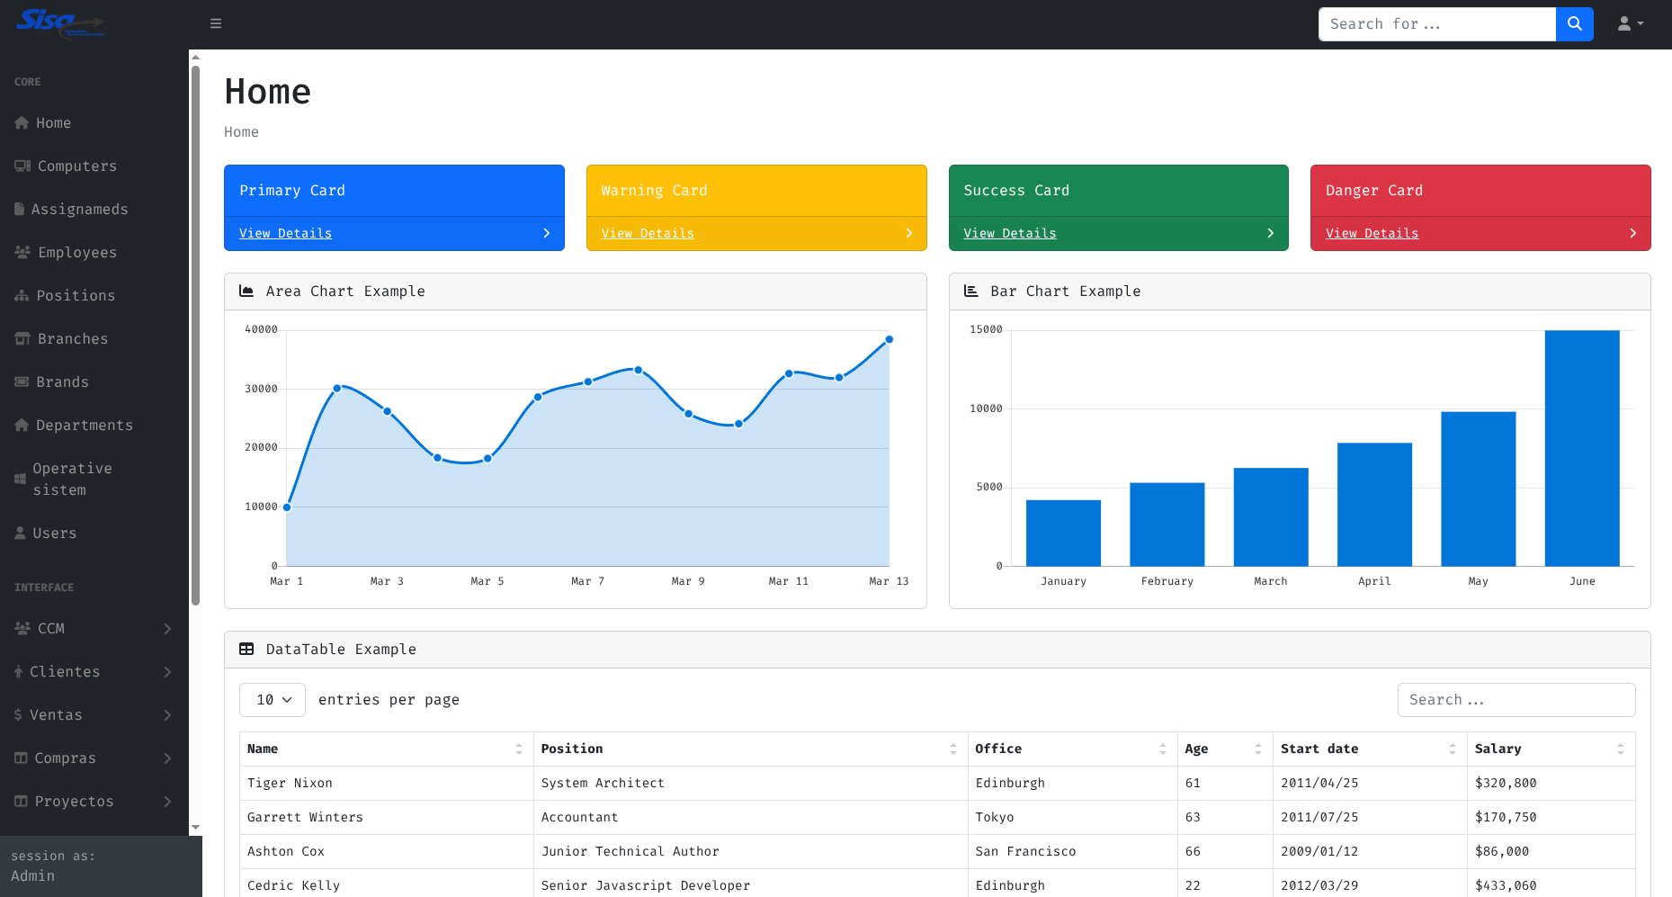Click the Compras columns icon
1672x897 pixels.
pyautogui.click(x=21, y=758)
